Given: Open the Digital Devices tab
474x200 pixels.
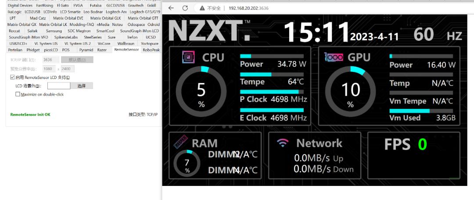Looking at the screenshot, I should tap(20, 5).
